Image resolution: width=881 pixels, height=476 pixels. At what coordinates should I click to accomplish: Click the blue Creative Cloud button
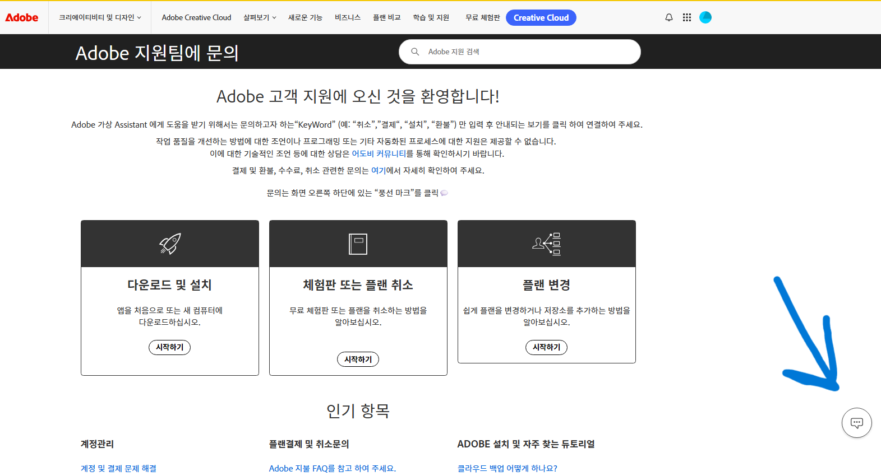pyautogui.click(x=541, y=18)
